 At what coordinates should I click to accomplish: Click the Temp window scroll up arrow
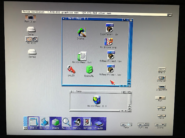[x=130, y=106]
